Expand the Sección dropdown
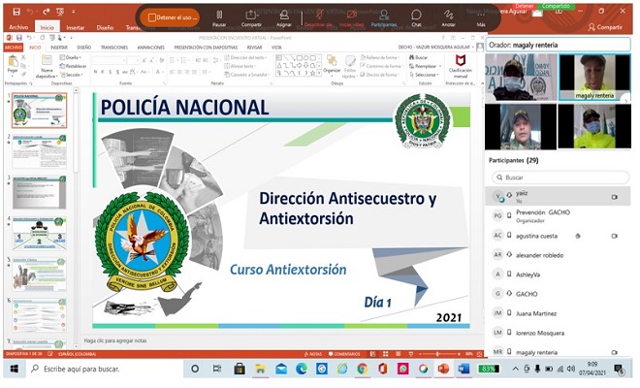 point(71,75)
